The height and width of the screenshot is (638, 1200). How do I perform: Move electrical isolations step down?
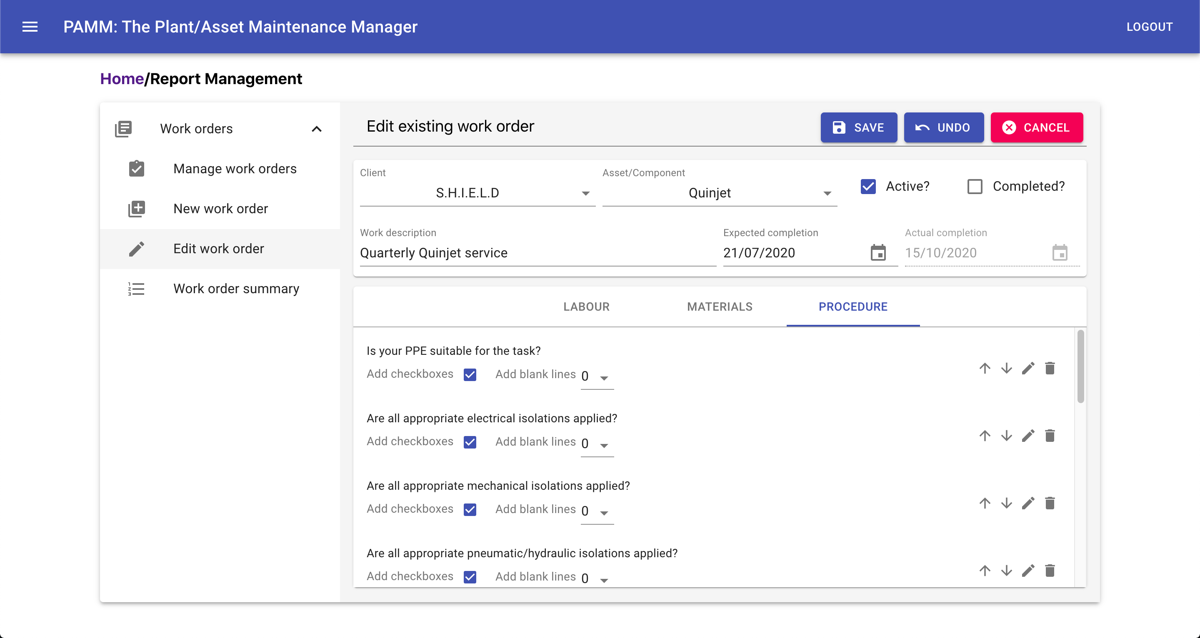click(1006, 436)
